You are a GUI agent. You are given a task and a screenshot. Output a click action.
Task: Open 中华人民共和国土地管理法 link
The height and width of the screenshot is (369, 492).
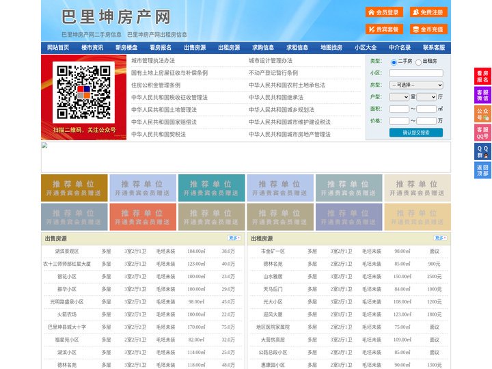tap(164, 109)
